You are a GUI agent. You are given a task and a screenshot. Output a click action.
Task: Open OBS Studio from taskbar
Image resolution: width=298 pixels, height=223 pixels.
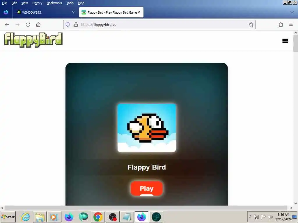(x=113, y=217)
